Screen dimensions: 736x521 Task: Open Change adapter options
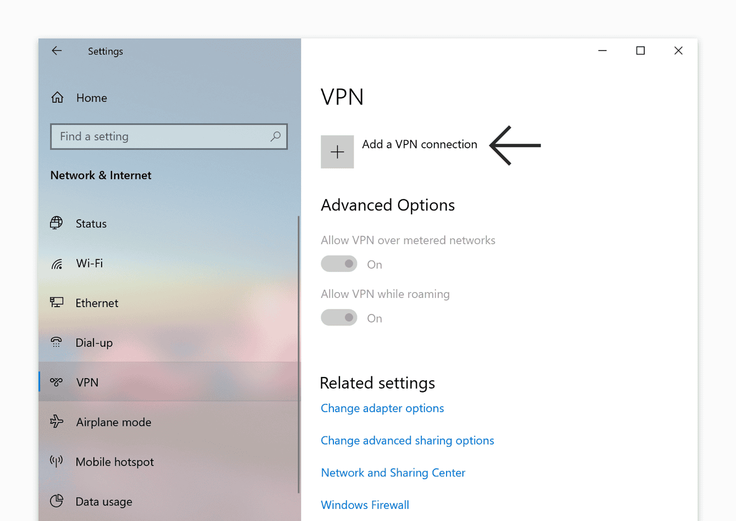click(382, 408)
